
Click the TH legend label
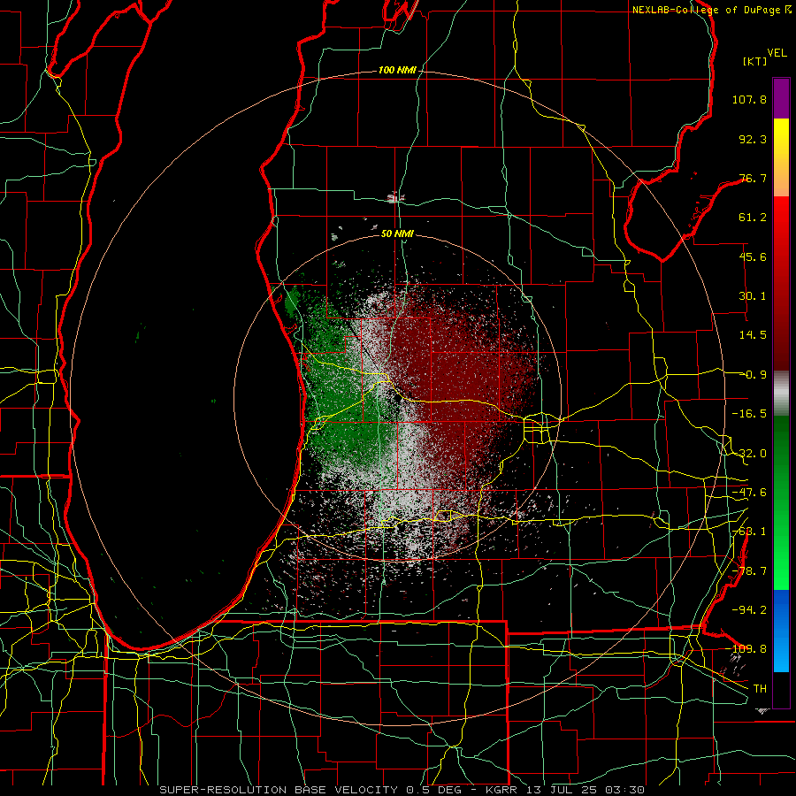tap(760, 689)
